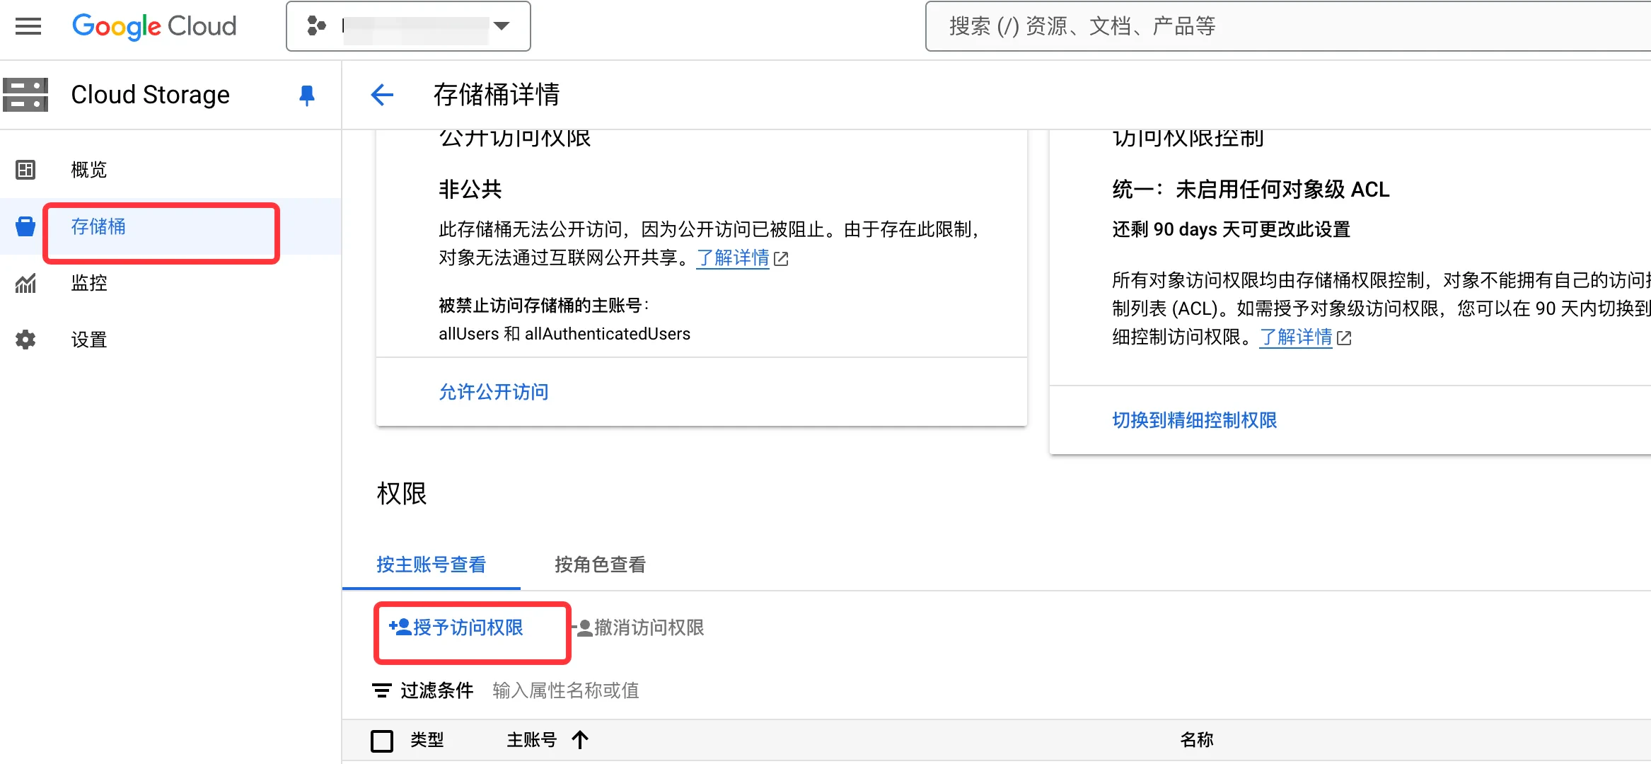Click the 过滤条件 filter icon
Screen dimensions: 1651x764
(x=382, y=690)
